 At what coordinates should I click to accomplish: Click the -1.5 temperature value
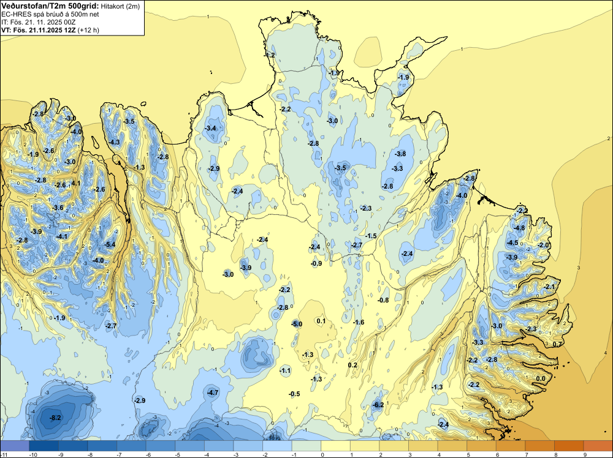pyautogui.click(x=371, y=236)
